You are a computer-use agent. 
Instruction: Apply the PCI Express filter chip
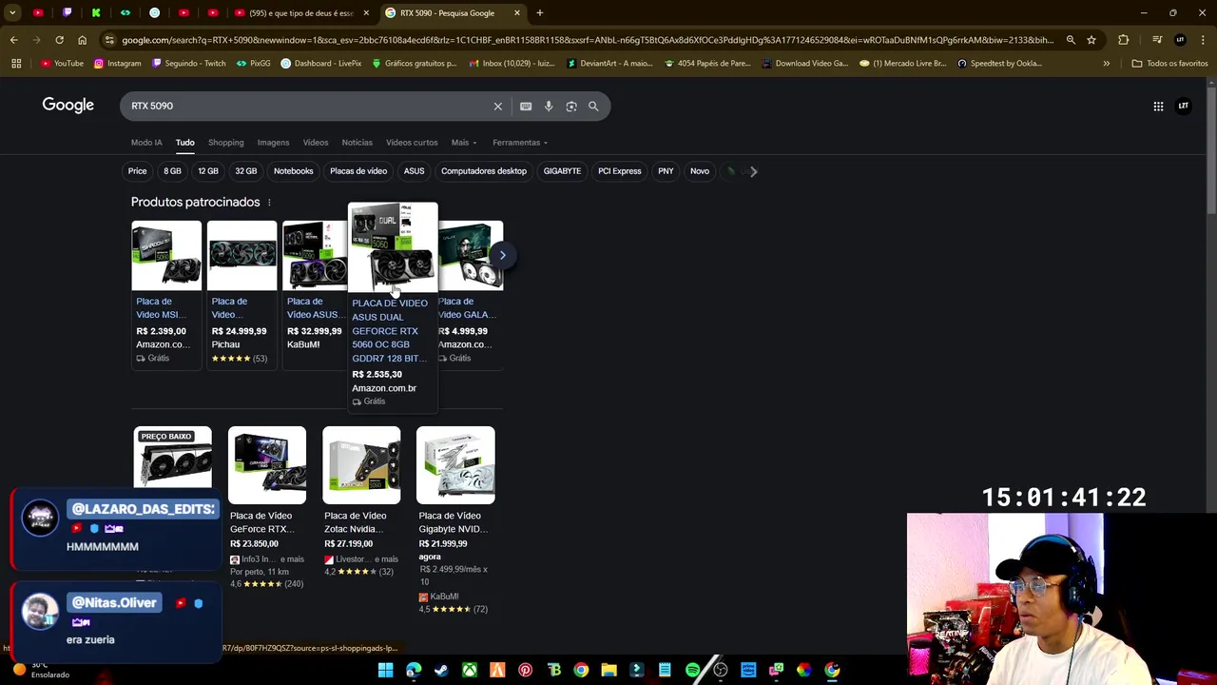620,171
